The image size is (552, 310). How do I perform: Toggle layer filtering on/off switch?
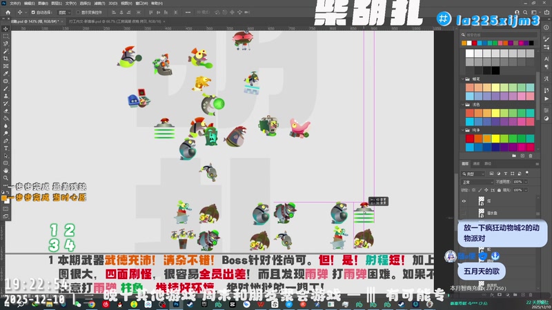click(x=527, y=173)
